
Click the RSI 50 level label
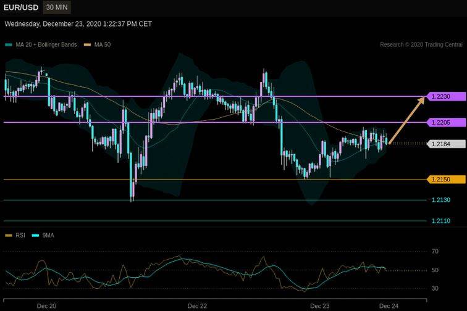pos(435,270)
